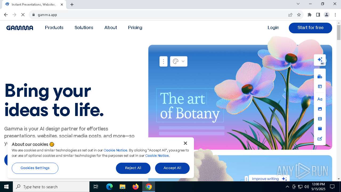Screen dimensions: 341x192
Task: Open the About menu
Action: point(111,28)
